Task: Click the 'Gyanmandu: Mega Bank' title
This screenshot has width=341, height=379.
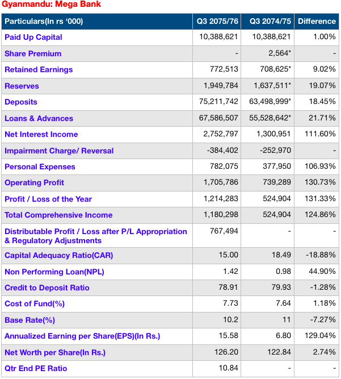Action: pos(51,4)
